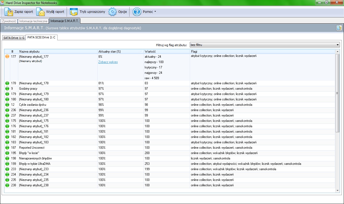Select the "Cykle zasilania dysku" attribute name
This screenshot has height=204, width=344.
pos(33,105)
